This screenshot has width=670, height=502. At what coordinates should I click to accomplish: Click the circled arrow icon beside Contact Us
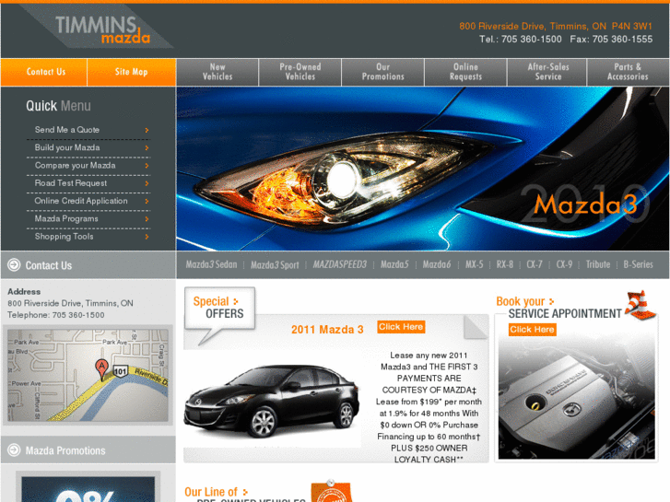point(14,265)
